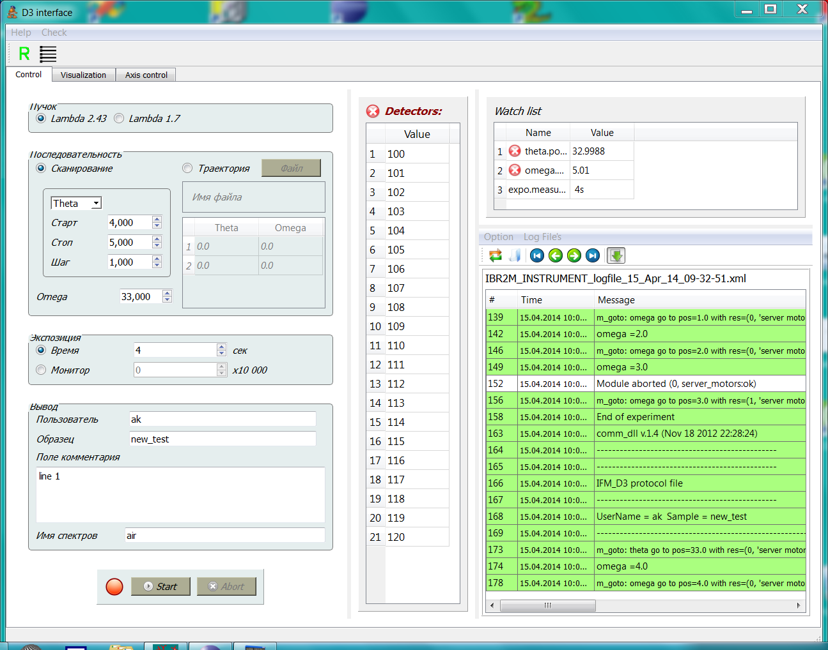Click the horizontal scrollbar in log table

coord(547,605)
